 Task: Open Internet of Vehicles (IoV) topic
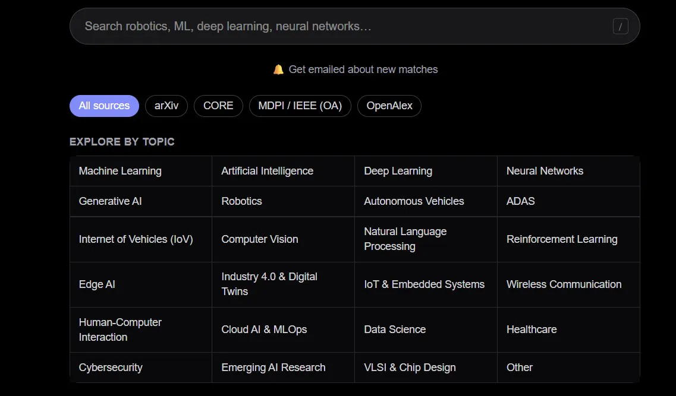pyautogui.click(x=141, y=239)
